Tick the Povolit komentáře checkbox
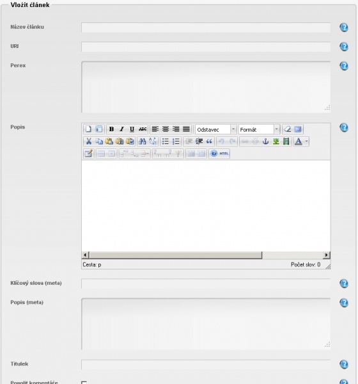The height and width of the screenshot is (384, 358). click(x=84, y=383)
